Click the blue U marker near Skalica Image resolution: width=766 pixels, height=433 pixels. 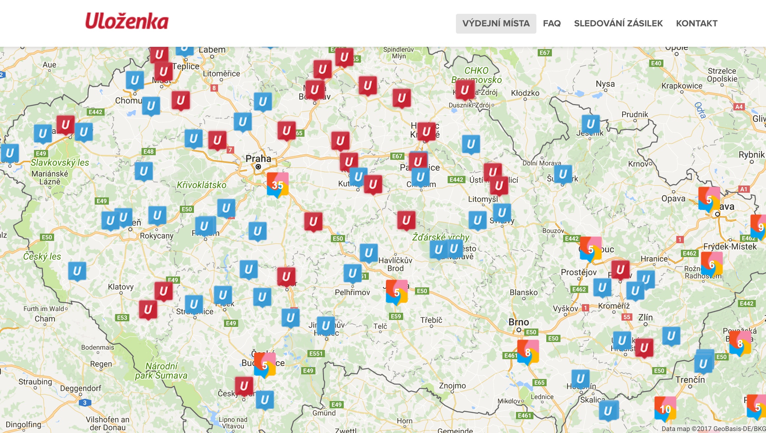tap(608, 411)
